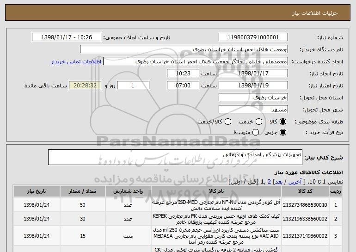Click quantity 15 in row 3
Viewport: 356px width, 252px height.
pyautogui.click(x=83, y=236)
